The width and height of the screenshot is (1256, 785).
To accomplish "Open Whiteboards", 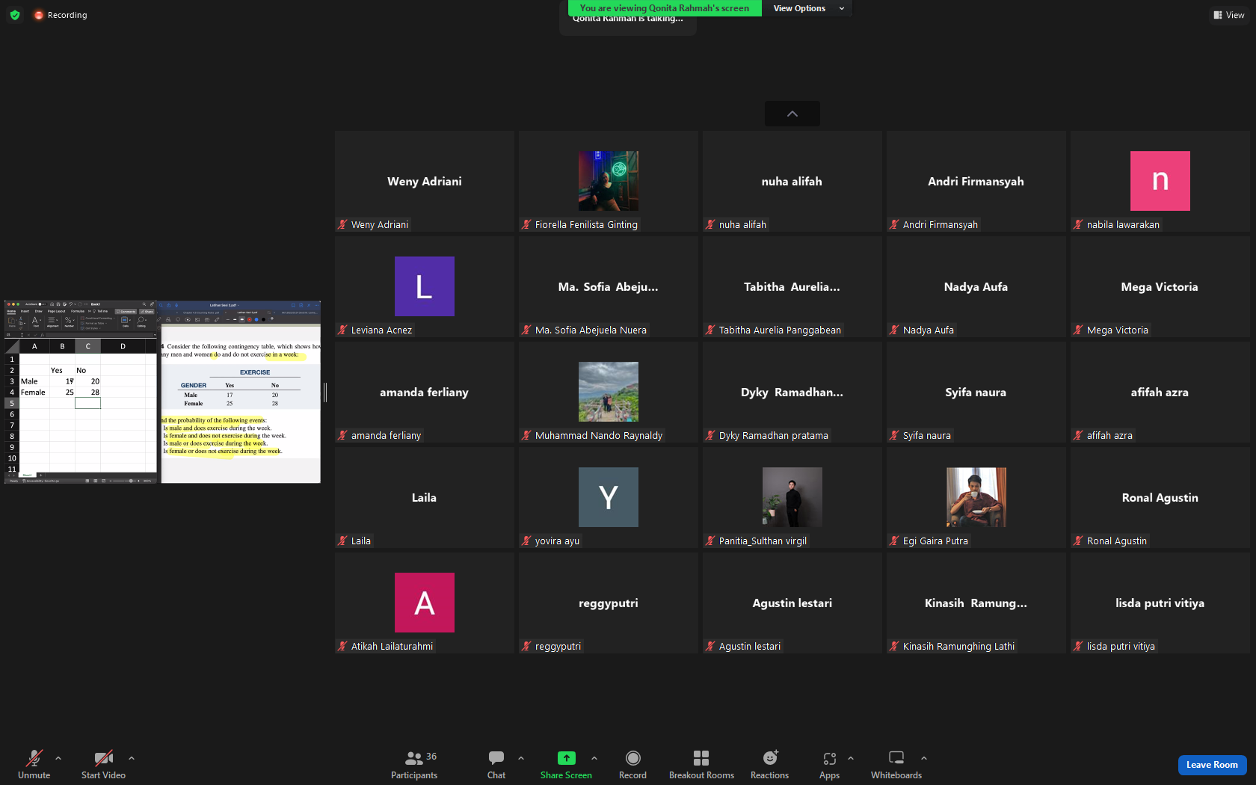I will (896, 765).
